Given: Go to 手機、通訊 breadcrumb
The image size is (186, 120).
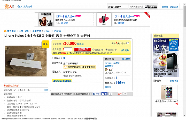Looking at the screenshot, I should pyautogui.click(x=24, y=31).
